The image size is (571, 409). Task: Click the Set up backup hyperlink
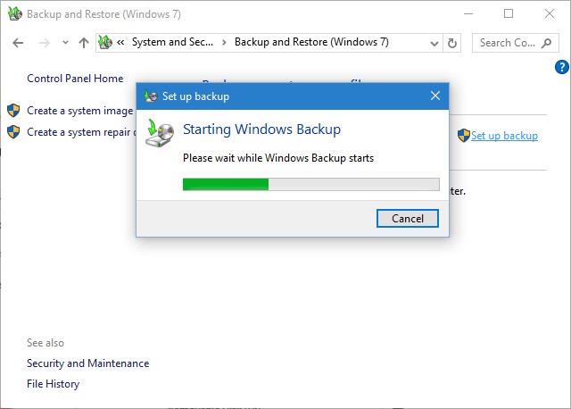[x=504, y=136]
